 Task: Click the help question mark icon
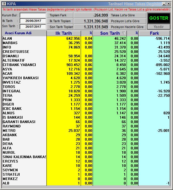pyautogui.click(x=4, y=4)
